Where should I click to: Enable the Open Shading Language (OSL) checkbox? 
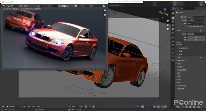point(188,26)
